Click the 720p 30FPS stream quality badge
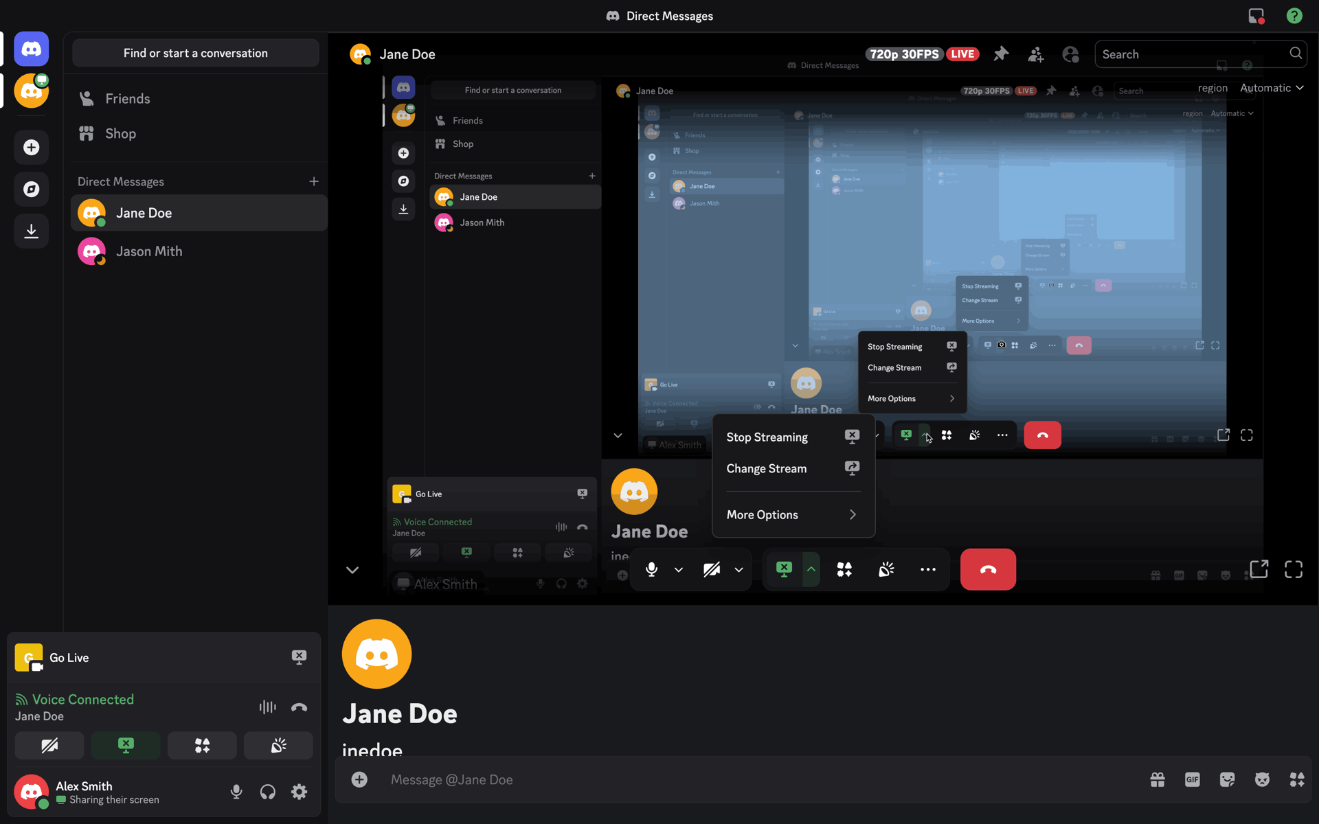Image resolution: width=1319 pixels, height=824 pixels. point(904,54)
